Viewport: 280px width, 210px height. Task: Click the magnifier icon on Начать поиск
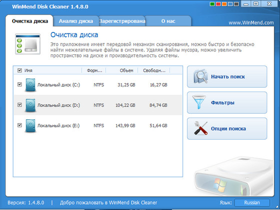tap(200, 77)
